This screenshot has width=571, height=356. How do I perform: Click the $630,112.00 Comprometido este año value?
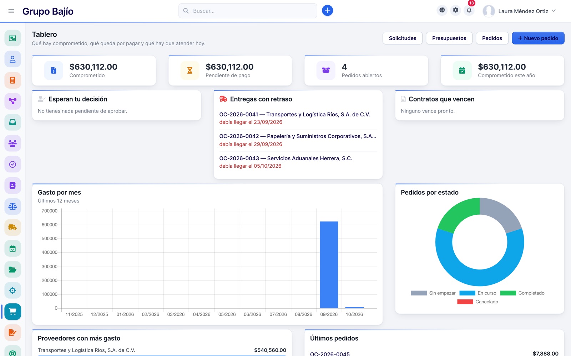[502, 67]
